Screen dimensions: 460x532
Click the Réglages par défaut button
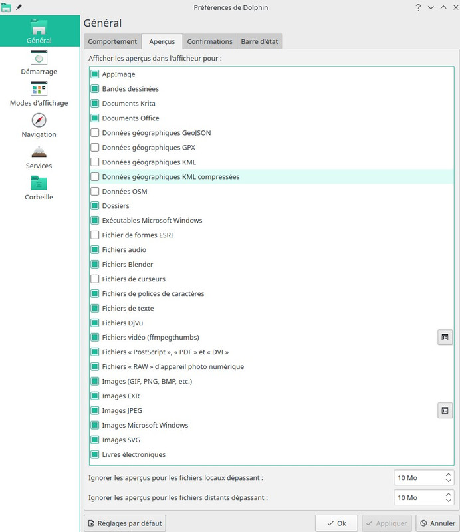point(125,523)
